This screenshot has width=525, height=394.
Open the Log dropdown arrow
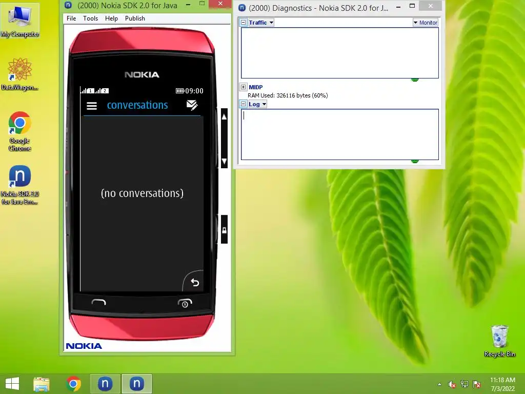tap(264, 104)
